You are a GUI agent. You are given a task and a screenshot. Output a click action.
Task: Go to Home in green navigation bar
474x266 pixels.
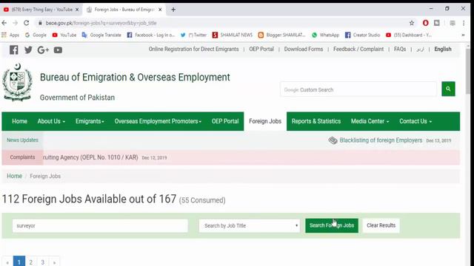(20, 121)
